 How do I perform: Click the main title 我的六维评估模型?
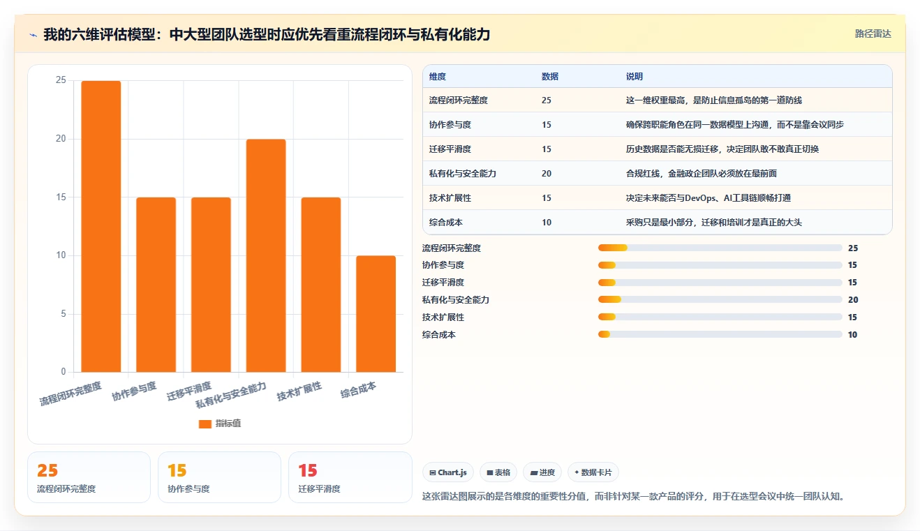pos(267,34)
